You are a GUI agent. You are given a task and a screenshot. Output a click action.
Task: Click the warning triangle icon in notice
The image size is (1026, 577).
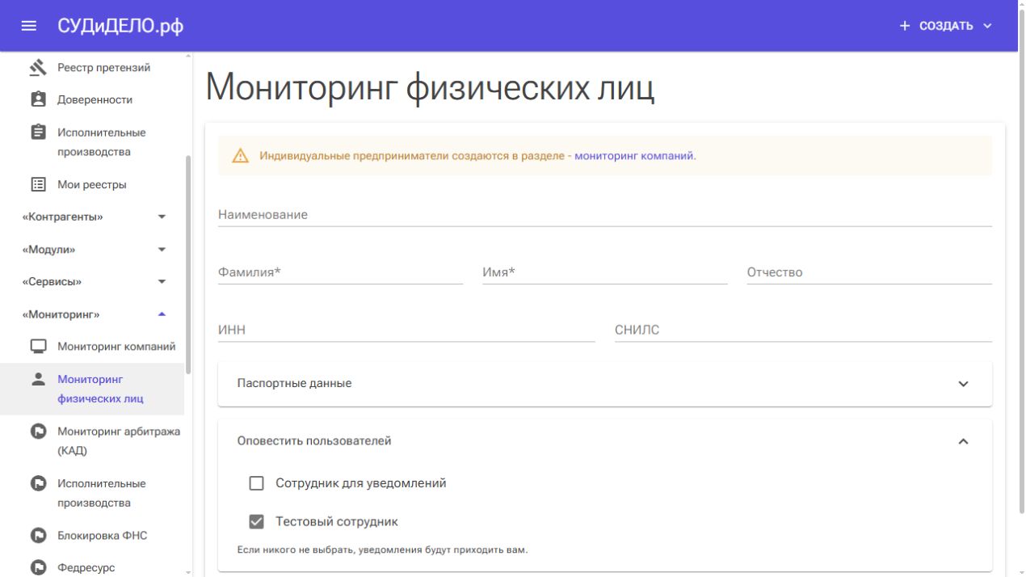pos(241,156)
